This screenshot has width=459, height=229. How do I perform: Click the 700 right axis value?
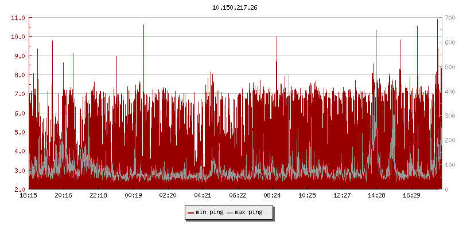(x=450, y=18)
